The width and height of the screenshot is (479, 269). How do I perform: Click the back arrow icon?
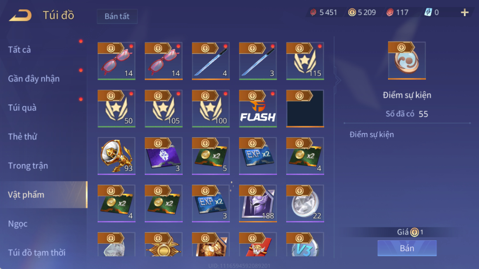click(20, 15)
